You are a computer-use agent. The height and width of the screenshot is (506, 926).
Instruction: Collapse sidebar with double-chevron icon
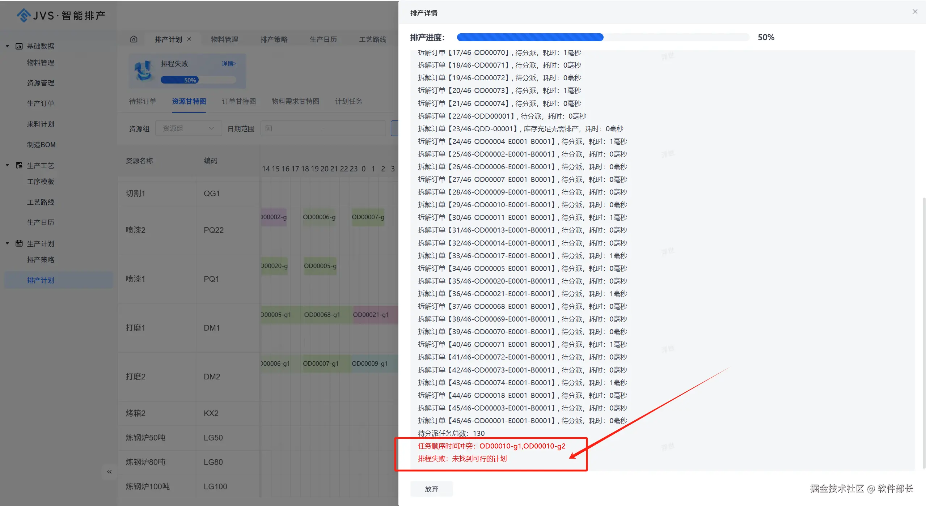pyautogui.click(x=109, y=472)
